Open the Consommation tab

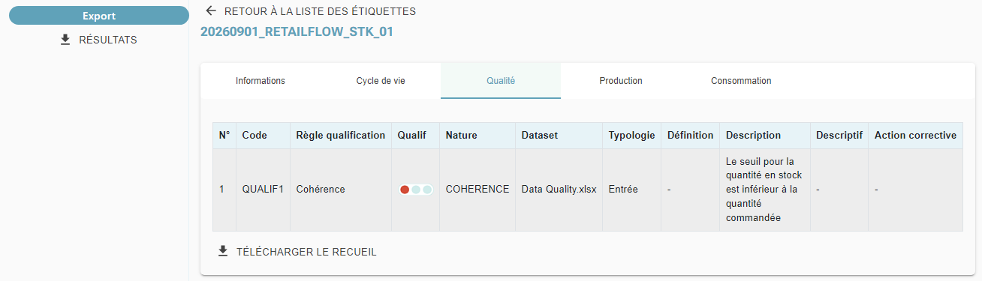[x=741, y=81]
